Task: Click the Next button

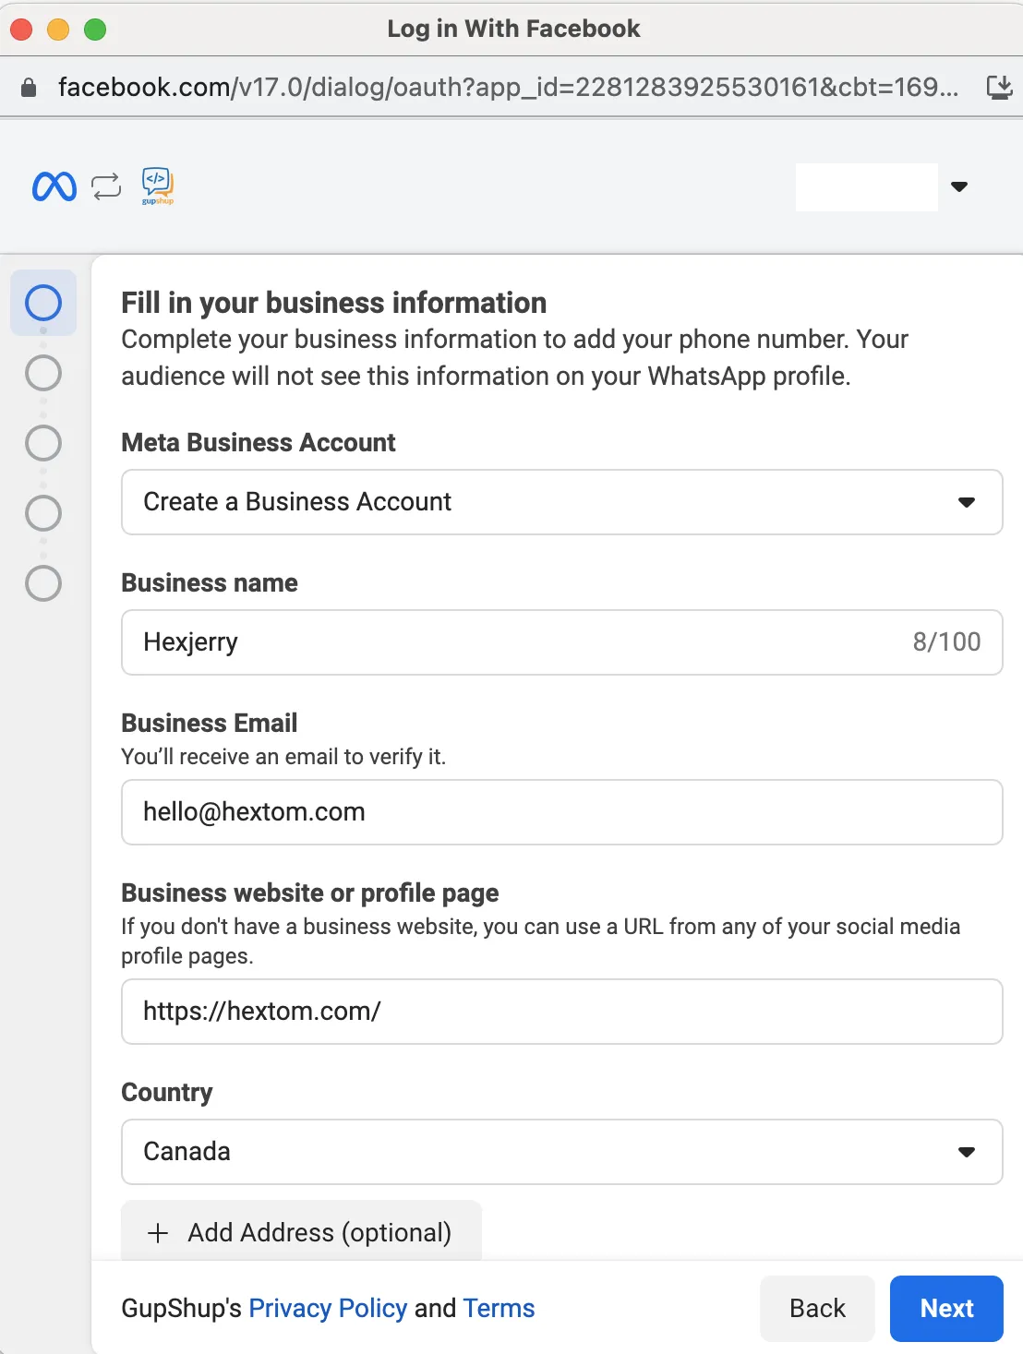Action: click(x=946, y=1309)
